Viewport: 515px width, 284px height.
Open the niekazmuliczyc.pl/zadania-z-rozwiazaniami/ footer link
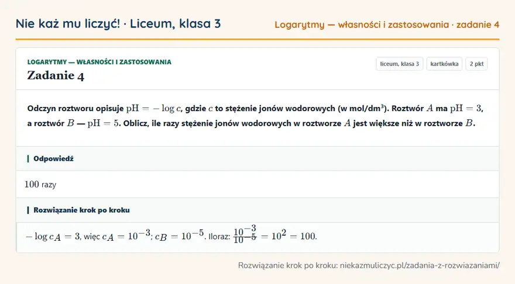click(x=420, y=265)
